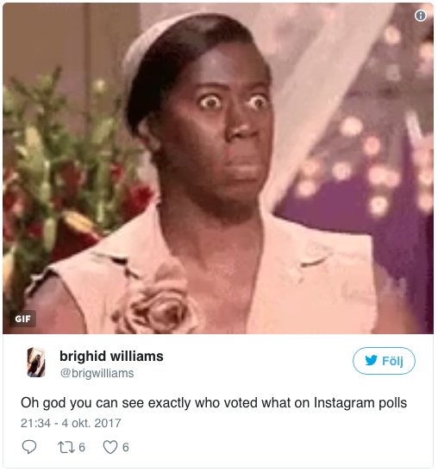The image size is (438, 472).
Task: Click the rose brooch in the GIF
Action: point(157,307)
